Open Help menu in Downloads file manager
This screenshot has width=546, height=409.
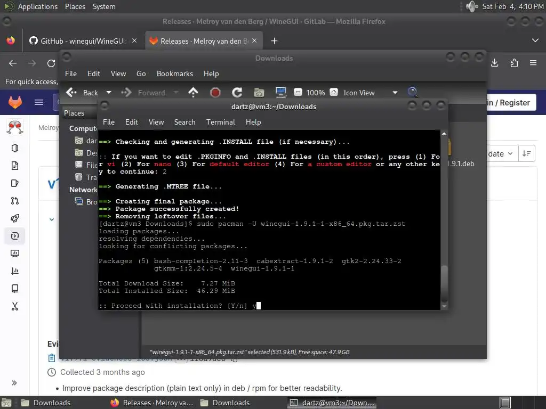point(211,73)
